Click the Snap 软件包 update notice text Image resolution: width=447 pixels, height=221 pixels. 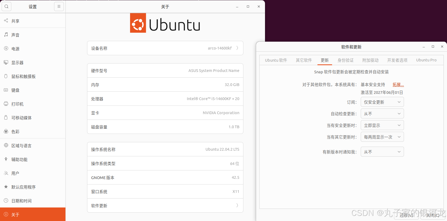351,72
